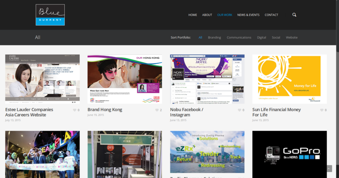Open the DreamPlay ribbon-cutting thumbnail
Screen dimensions: 339x178
(42, 154)
